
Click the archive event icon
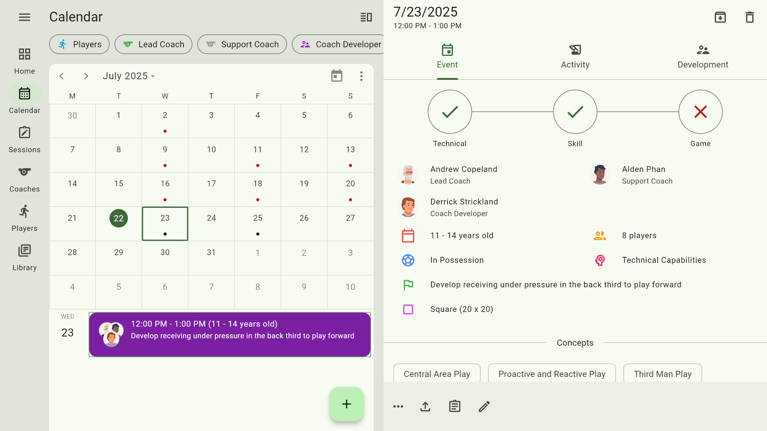(720, 17)
